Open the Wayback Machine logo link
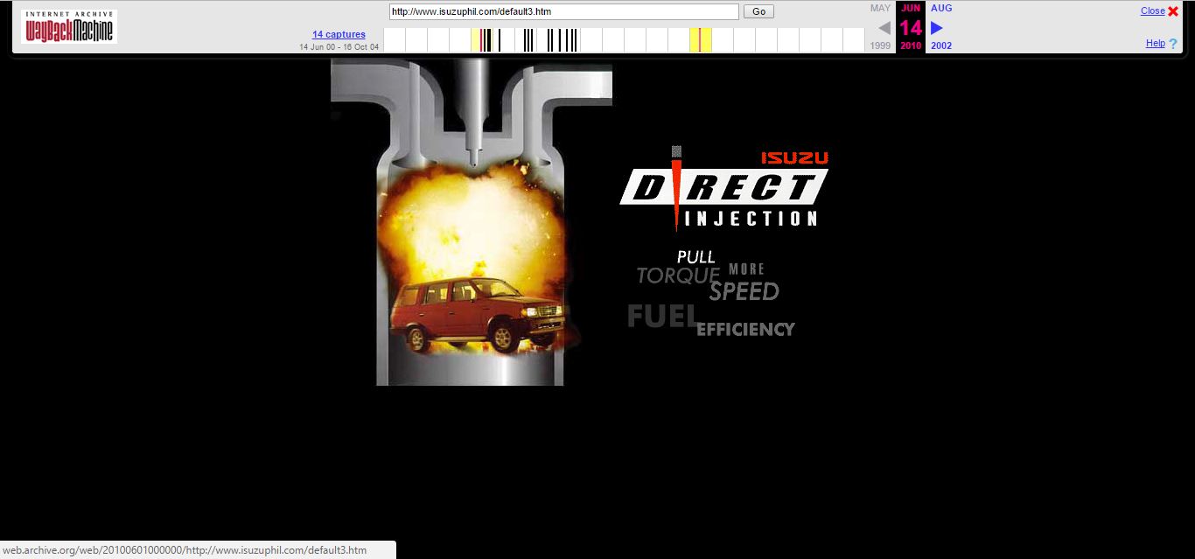The width and height of the screenshot is (1195, 559). coord(69,27)
